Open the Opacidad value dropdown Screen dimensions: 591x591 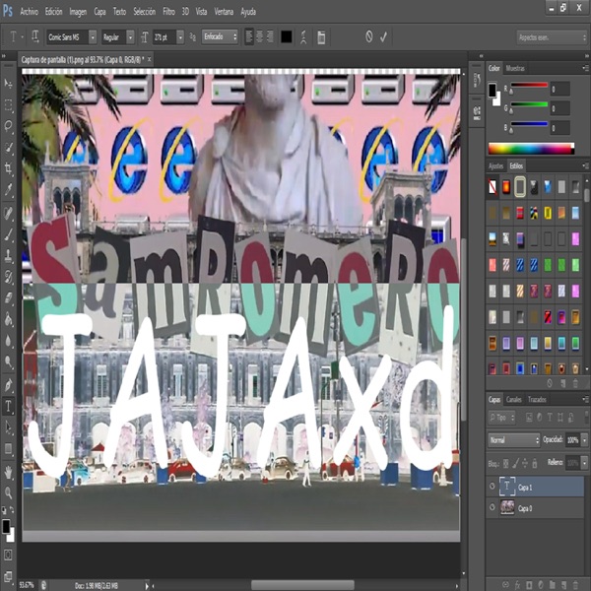(584, 440)
